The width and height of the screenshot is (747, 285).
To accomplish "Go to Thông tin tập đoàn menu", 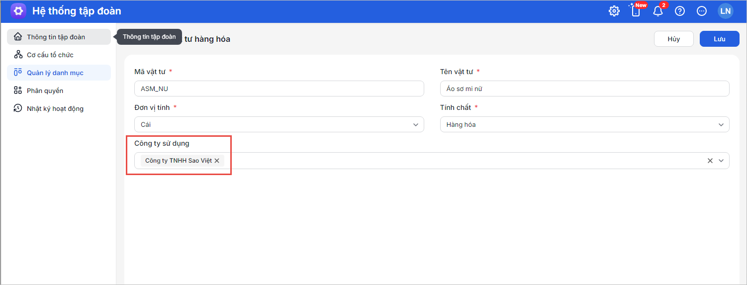I will tap(56, 37).
